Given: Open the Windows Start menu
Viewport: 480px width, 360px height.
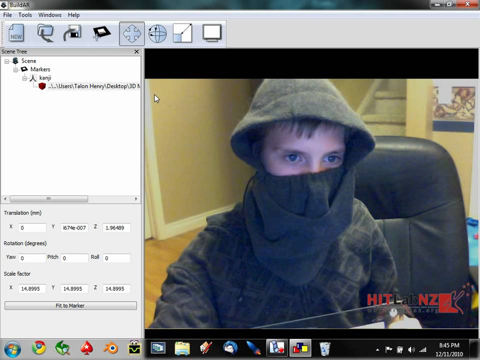Looking at the screenshot, I should tap(12, 349).
